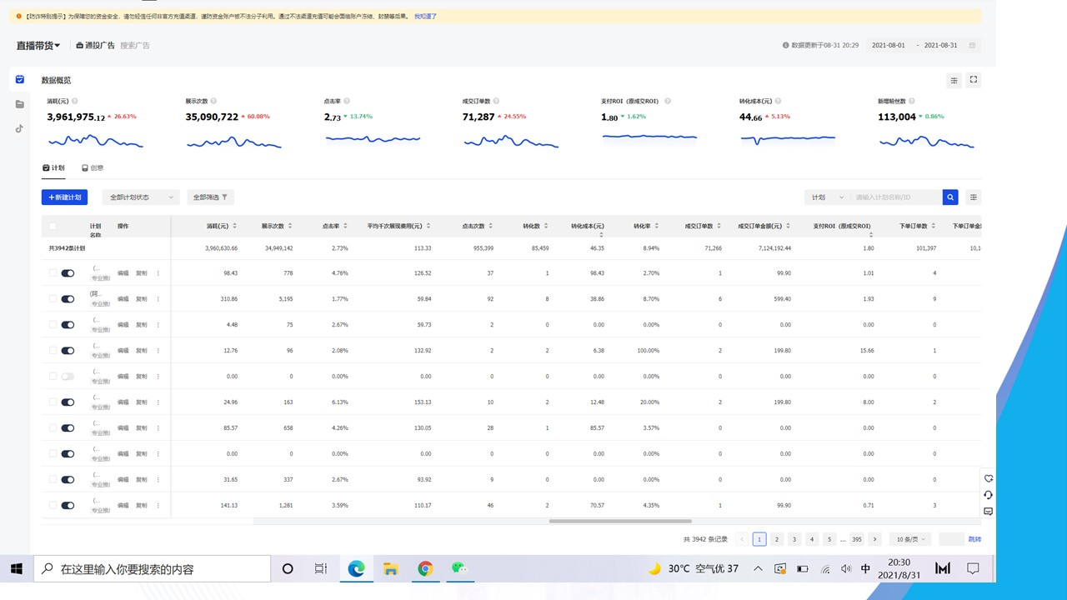Select the 搜索广告 tab
The height and width of the screenshot is (600, 1067).
[x=135, y=45]
